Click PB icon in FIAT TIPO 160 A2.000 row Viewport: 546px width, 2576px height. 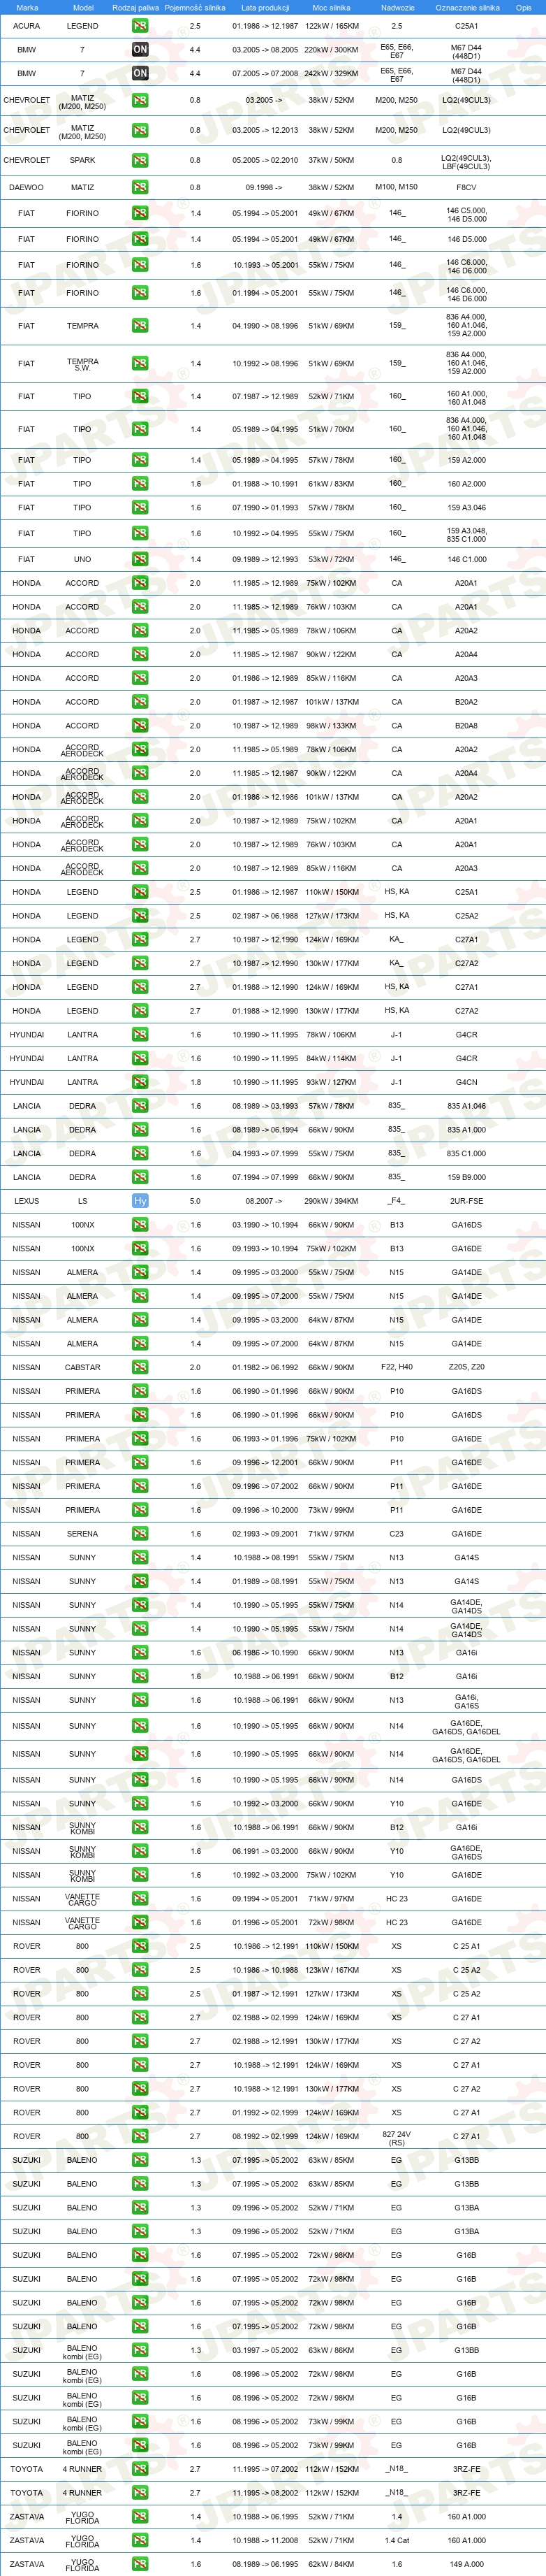coord(140,484)
